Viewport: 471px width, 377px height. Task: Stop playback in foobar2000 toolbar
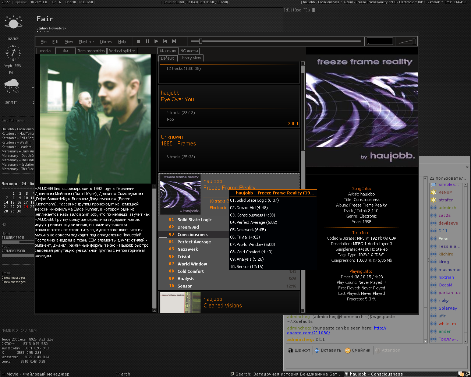point(139,41)
